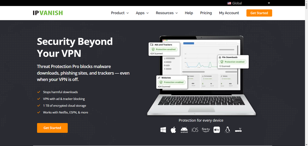
Task: Click the shield icon under Ads and Trackers
Action: point(153,49)
